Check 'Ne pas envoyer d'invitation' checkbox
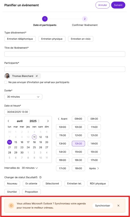The width and height of the screenshot is (130, 217). point(6,82)
